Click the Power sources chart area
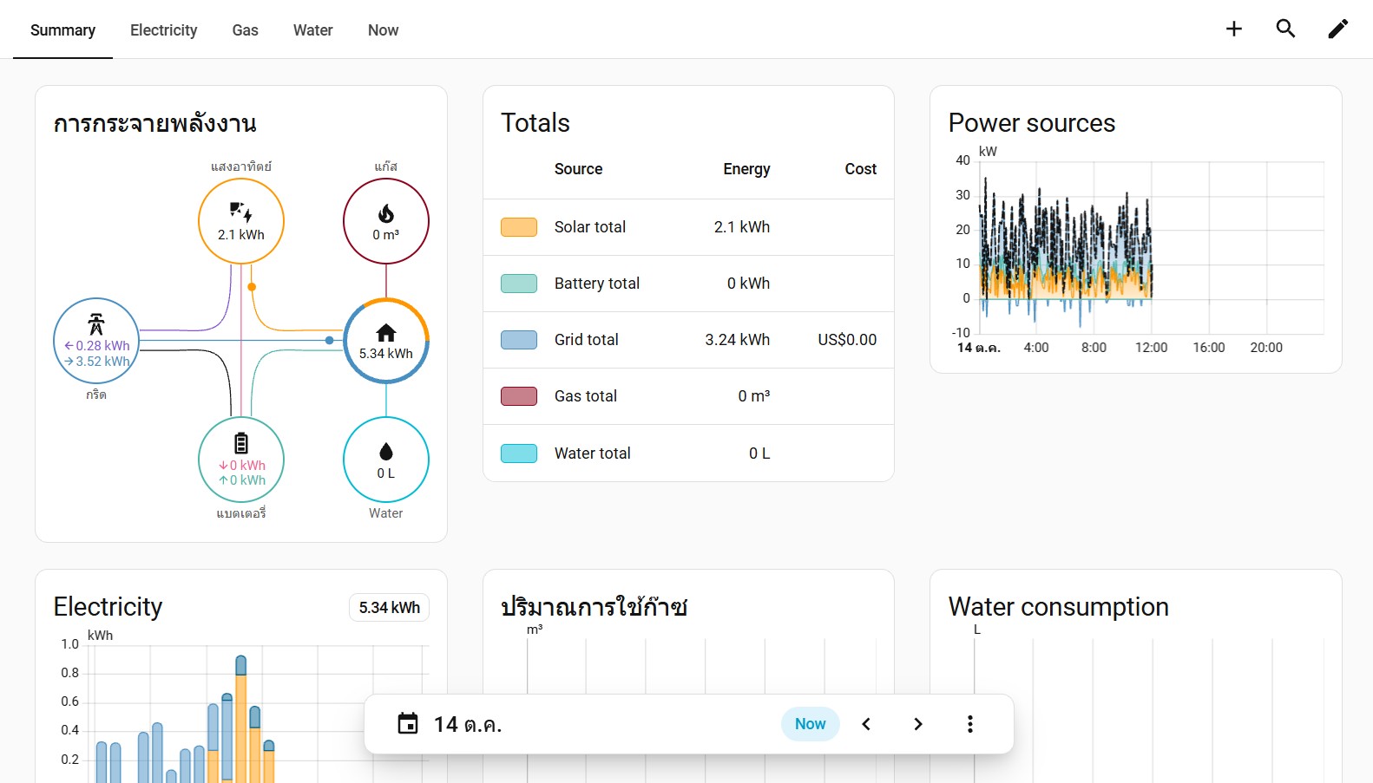 (x=1137, y=249)
